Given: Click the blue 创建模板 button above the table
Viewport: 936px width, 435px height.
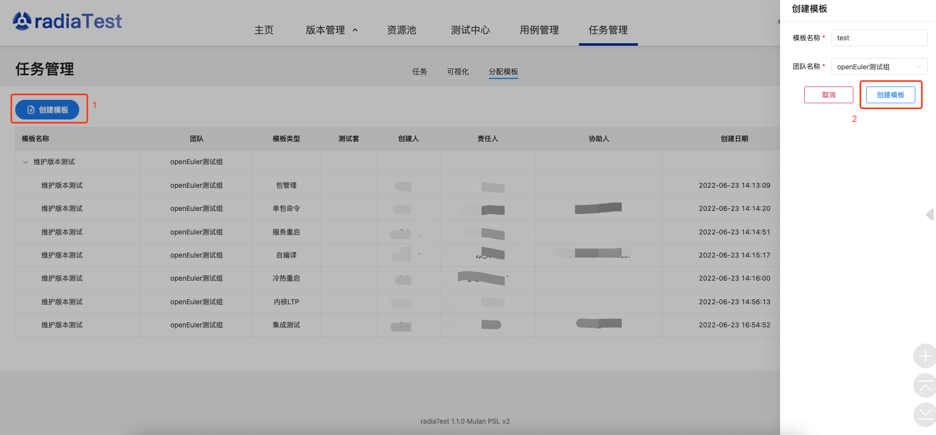Looking at the screenshot, I should 47,110.
